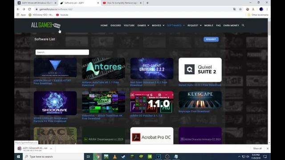The image size is (285, 160).
Task: Expand the REQUEST nav dropdown
Action: 195,25
